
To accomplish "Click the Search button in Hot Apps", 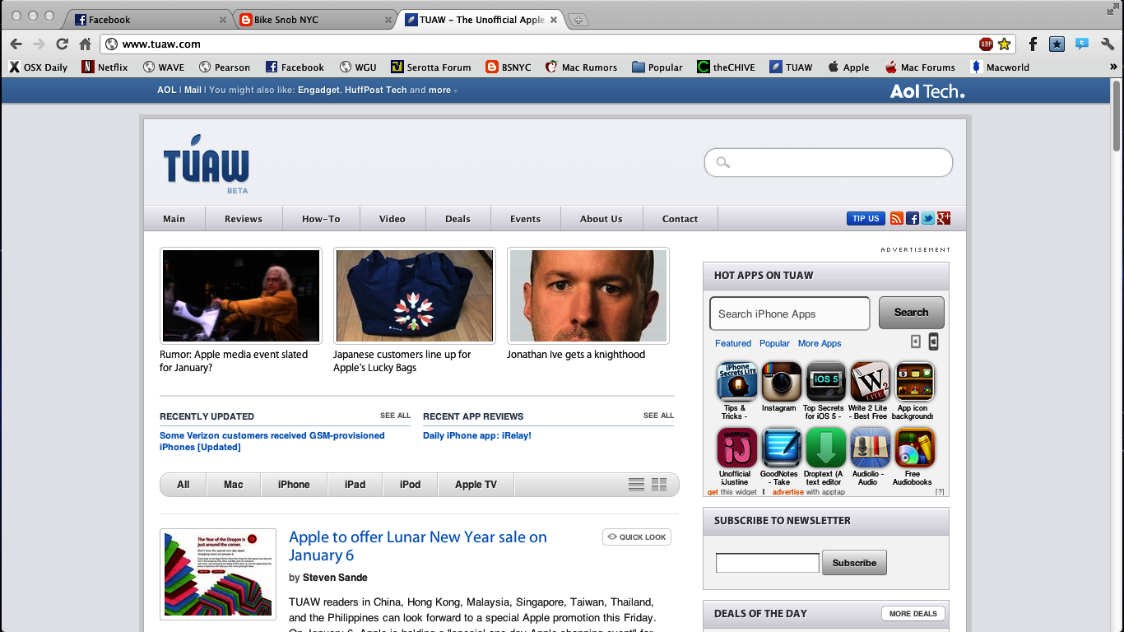I will 911,313.
